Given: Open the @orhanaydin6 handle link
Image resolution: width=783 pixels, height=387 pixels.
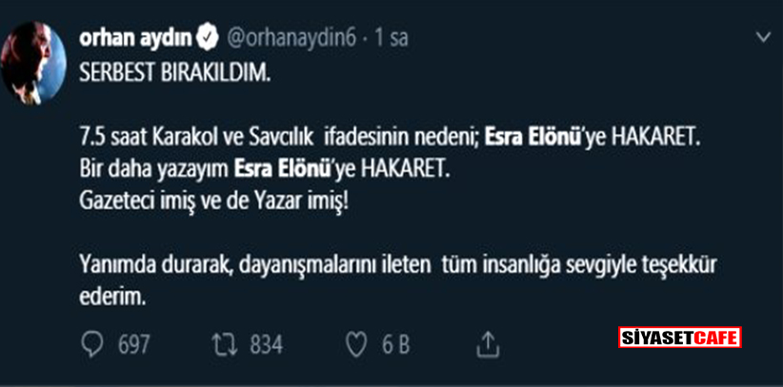Looking at the screenshot, I should point(291,39).
